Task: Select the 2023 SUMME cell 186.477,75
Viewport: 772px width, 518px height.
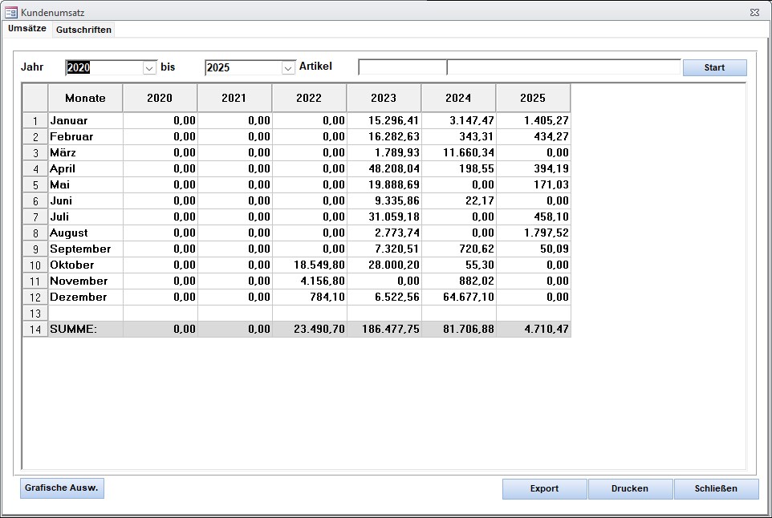Action: [384, 329]
